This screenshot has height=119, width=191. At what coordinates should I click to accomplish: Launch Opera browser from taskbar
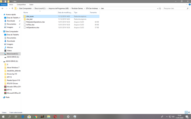pos(55,117)
